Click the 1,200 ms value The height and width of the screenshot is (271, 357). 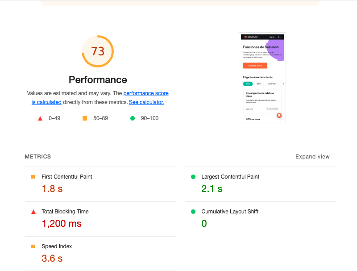[62, 224]
